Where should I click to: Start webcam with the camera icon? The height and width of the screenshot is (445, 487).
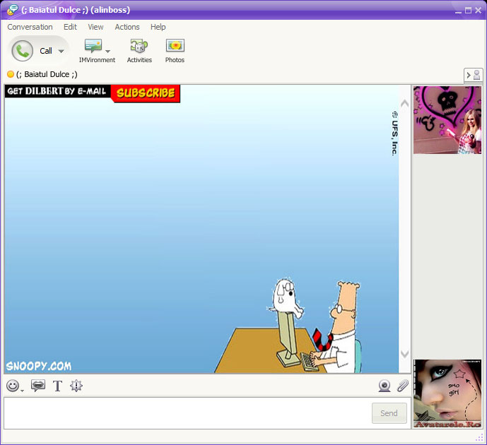pyautogui.click(x=385, y=386)
